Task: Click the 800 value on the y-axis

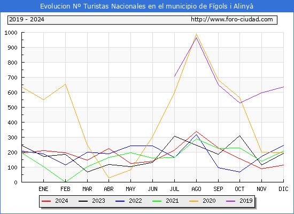Action: coord(13,63)
